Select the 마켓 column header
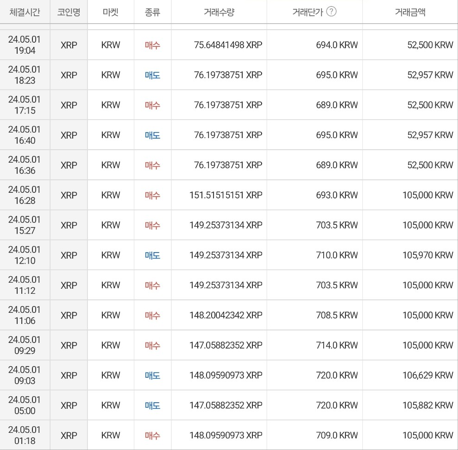 110,12
